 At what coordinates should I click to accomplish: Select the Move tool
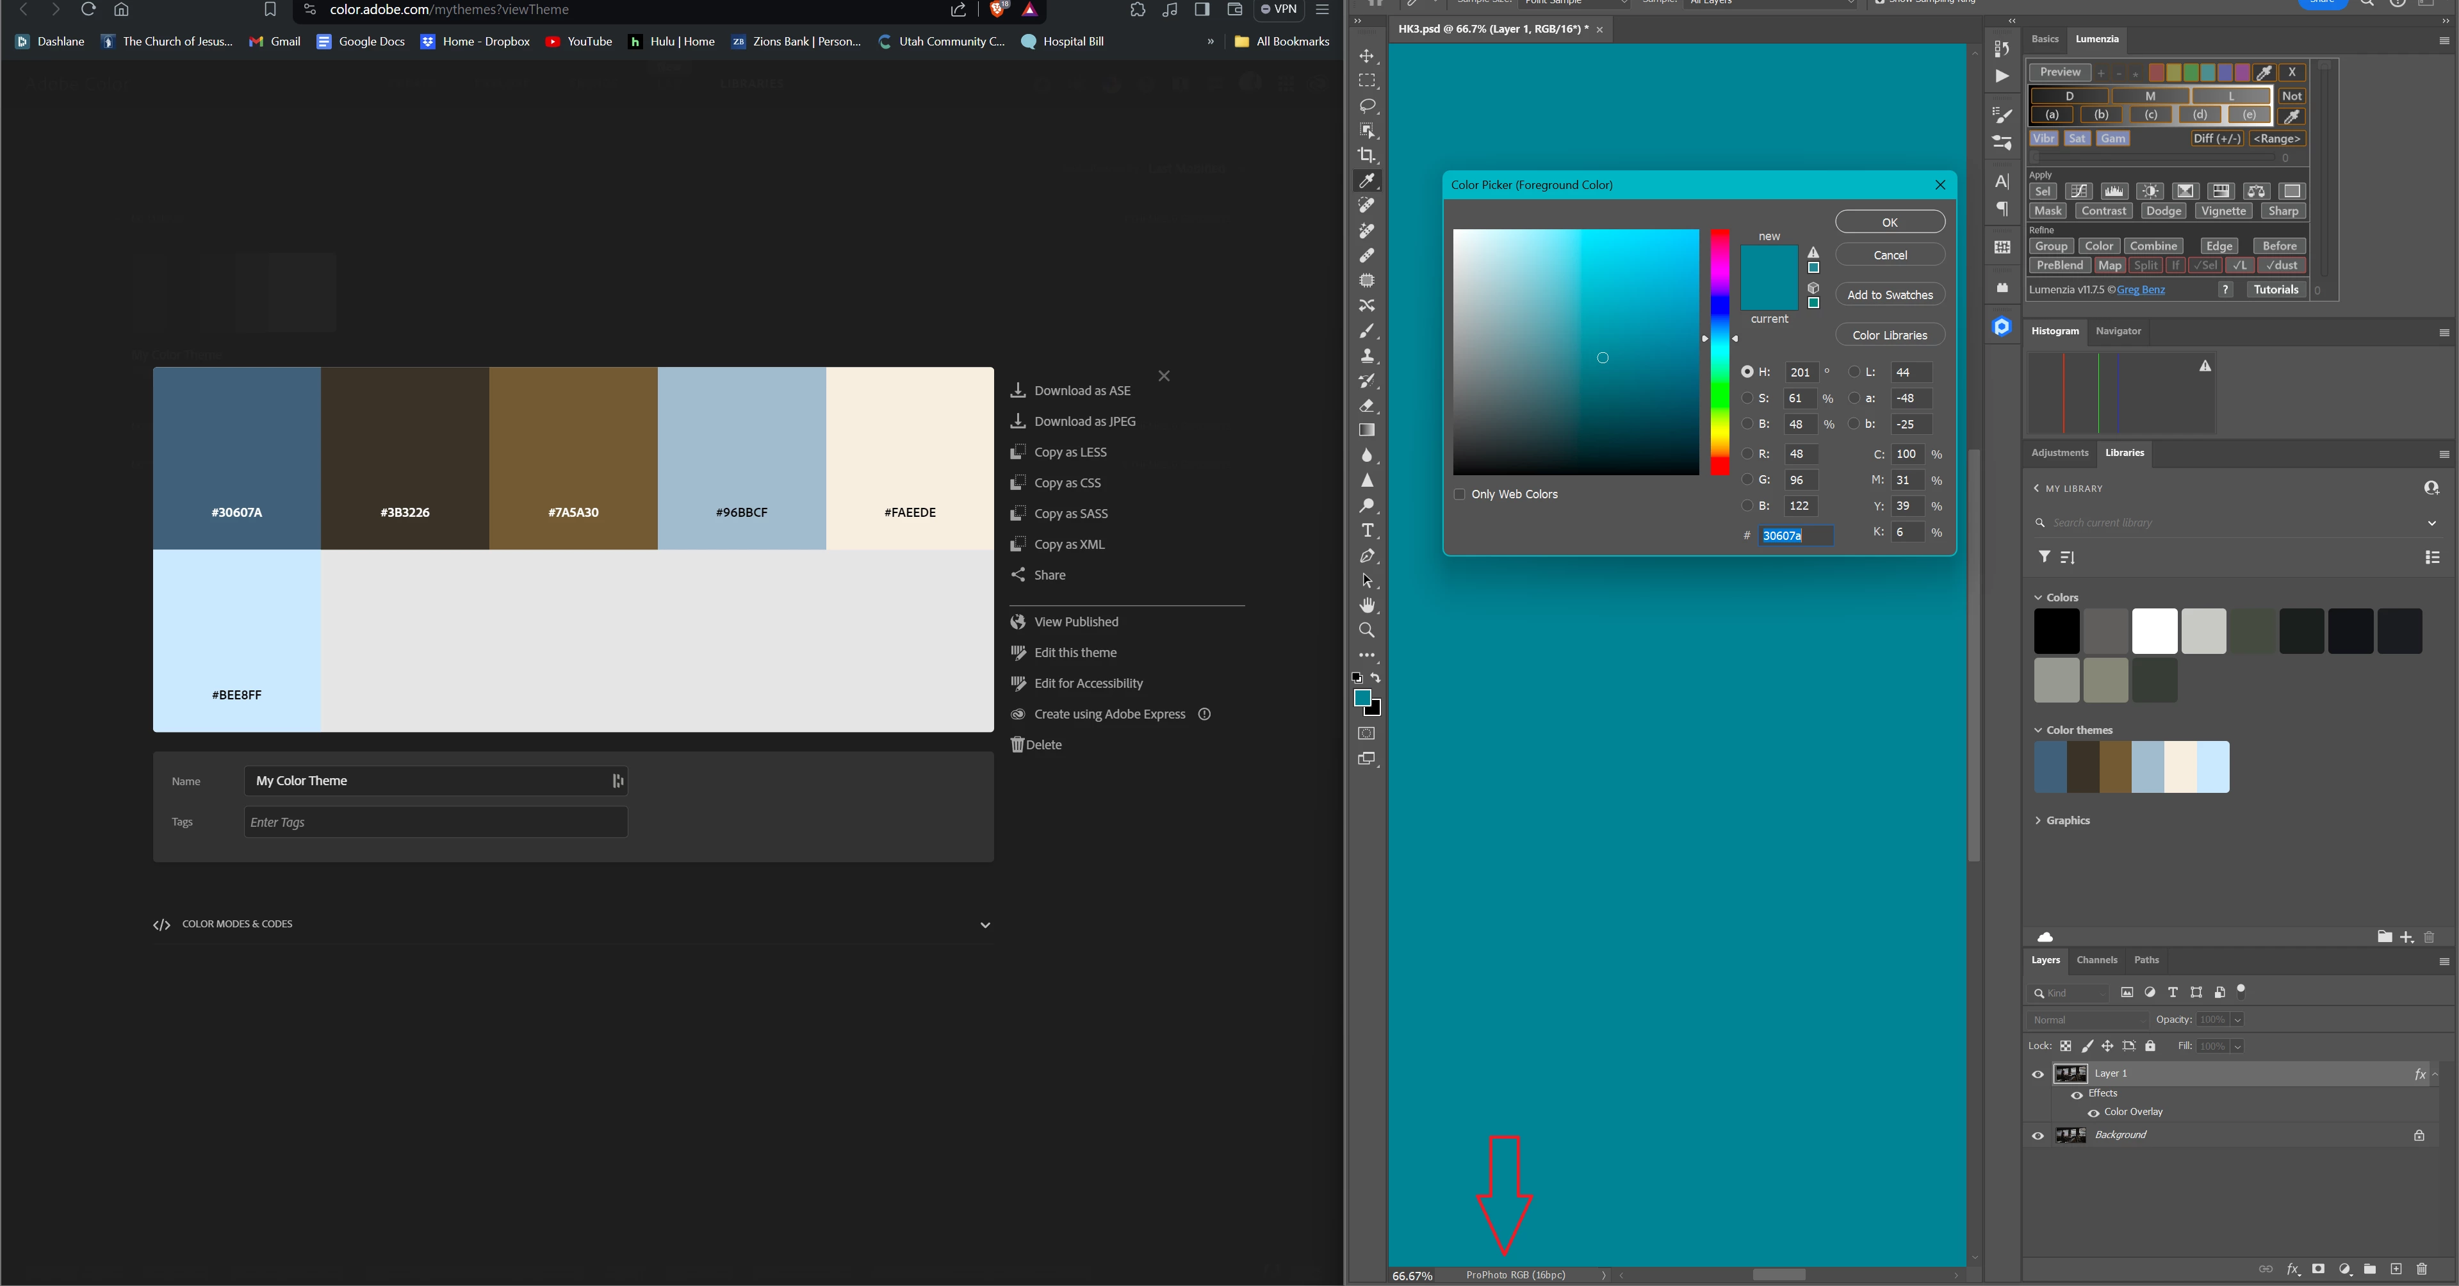(1367, 56)
